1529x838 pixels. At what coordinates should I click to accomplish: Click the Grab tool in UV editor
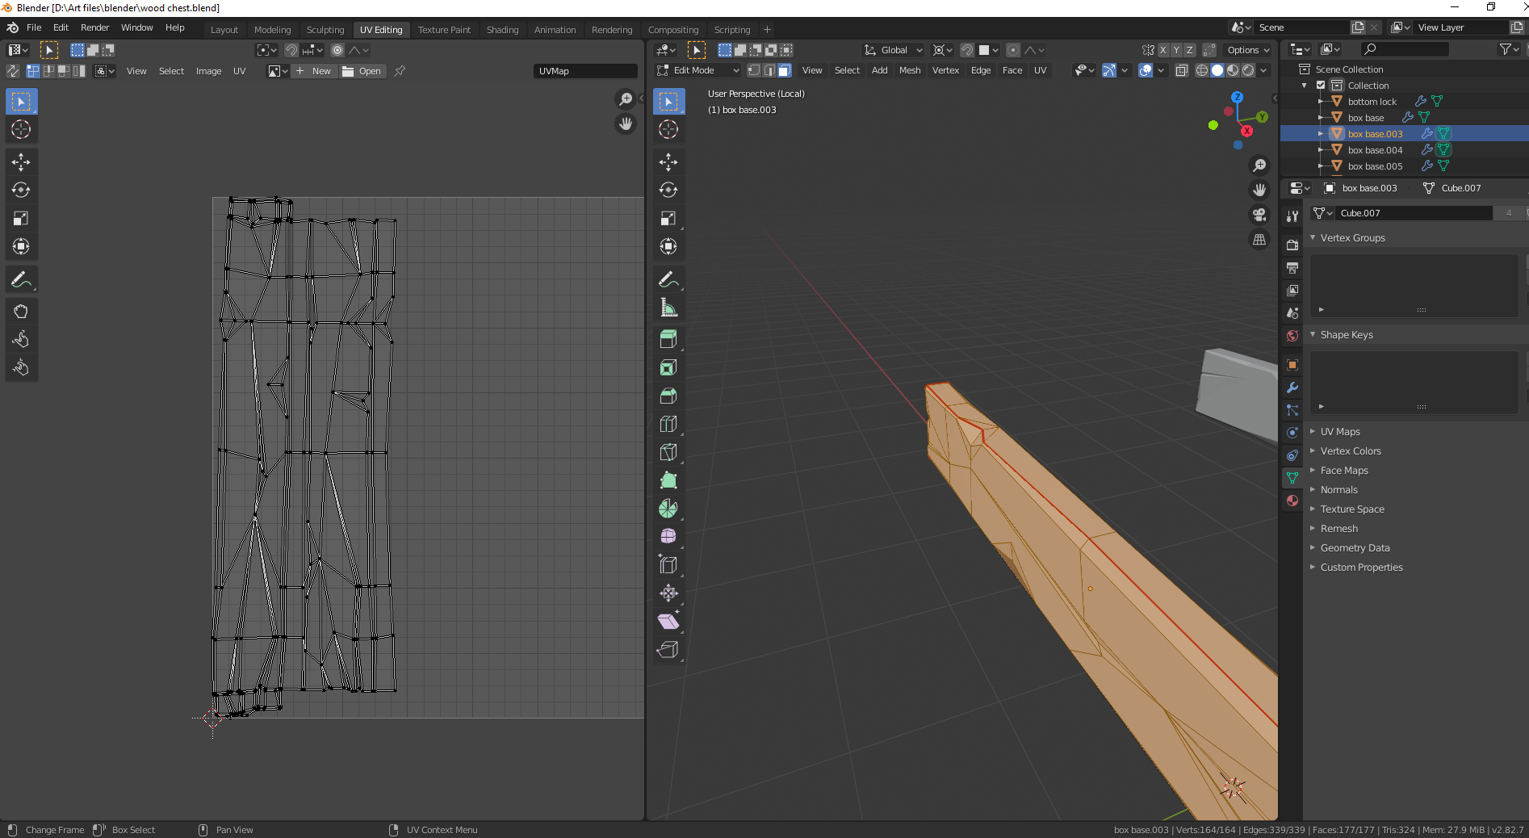[21, 312]
